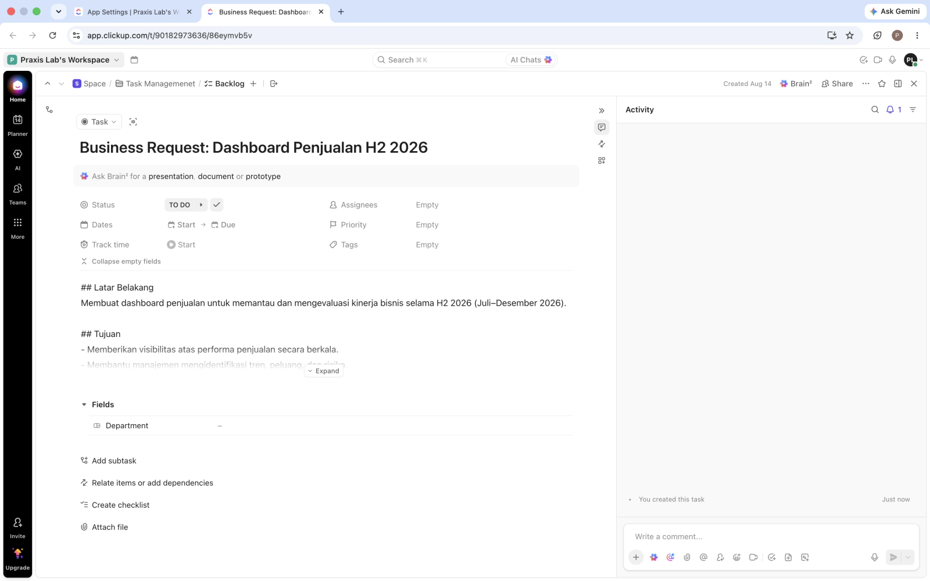
Task: Record a video clip in the comment
Action: 753,557
